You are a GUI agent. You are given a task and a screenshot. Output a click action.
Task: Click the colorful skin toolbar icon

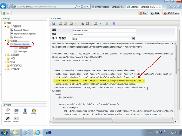[107, 24]
